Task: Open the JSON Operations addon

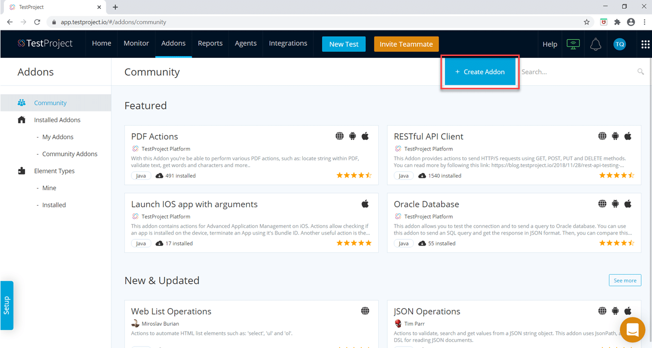Action: click(x=427, y=311)
